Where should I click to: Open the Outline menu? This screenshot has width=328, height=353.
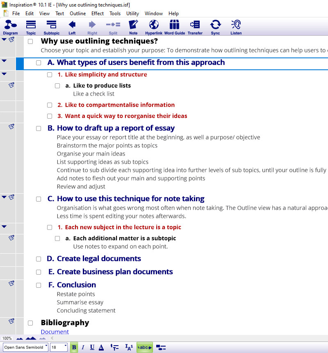tap(77, 14)
